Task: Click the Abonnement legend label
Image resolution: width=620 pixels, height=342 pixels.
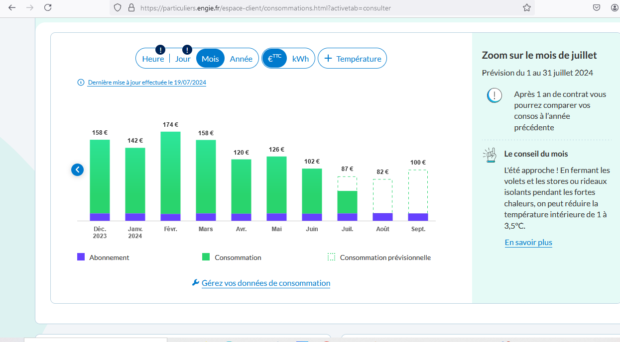Action: [x=109, y=257]
